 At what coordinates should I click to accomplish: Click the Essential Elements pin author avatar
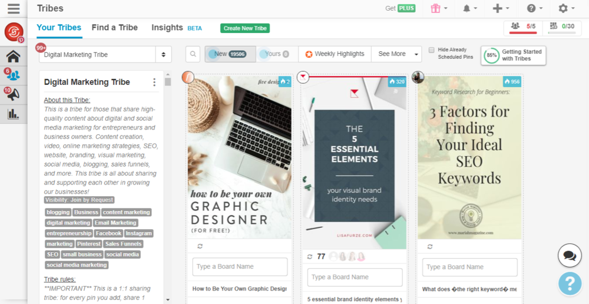[x=303, y=77]
